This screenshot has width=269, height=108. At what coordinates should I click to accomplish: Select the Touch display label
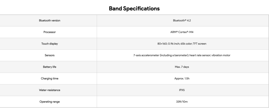point(50,44)
